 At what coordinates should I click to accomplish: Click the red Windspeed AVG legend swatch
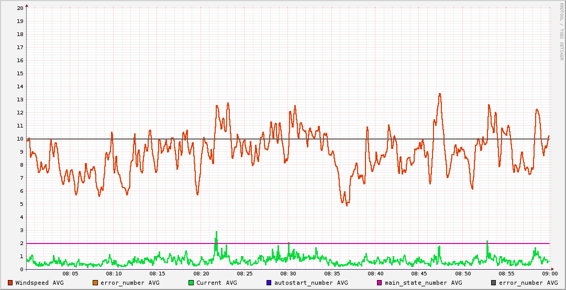point(10,283)
